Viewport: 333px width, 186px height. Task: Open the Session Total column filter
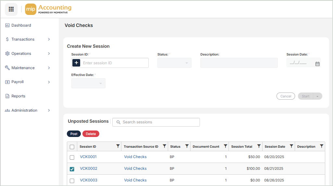259,146
